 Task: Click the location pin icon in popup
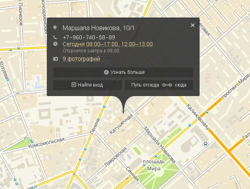tap(55, 27)
